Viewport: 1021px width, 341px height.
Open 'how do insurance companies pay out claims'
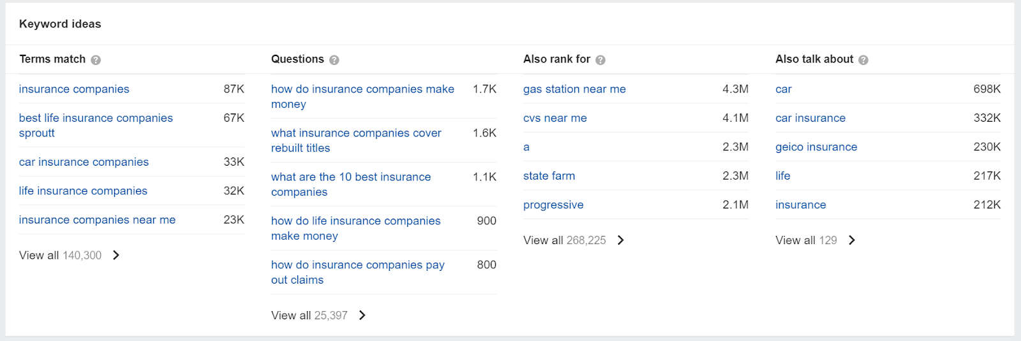(x=358, y=272)
